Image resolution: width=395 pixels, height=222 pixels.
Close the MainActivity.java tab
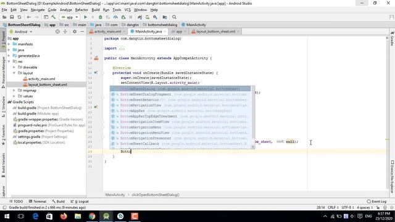click(x=165, y=31)
